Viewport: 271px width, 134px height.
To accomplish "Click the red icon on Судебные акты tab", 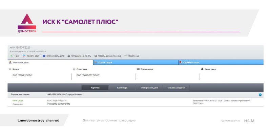I will click(x=181, y=62).
